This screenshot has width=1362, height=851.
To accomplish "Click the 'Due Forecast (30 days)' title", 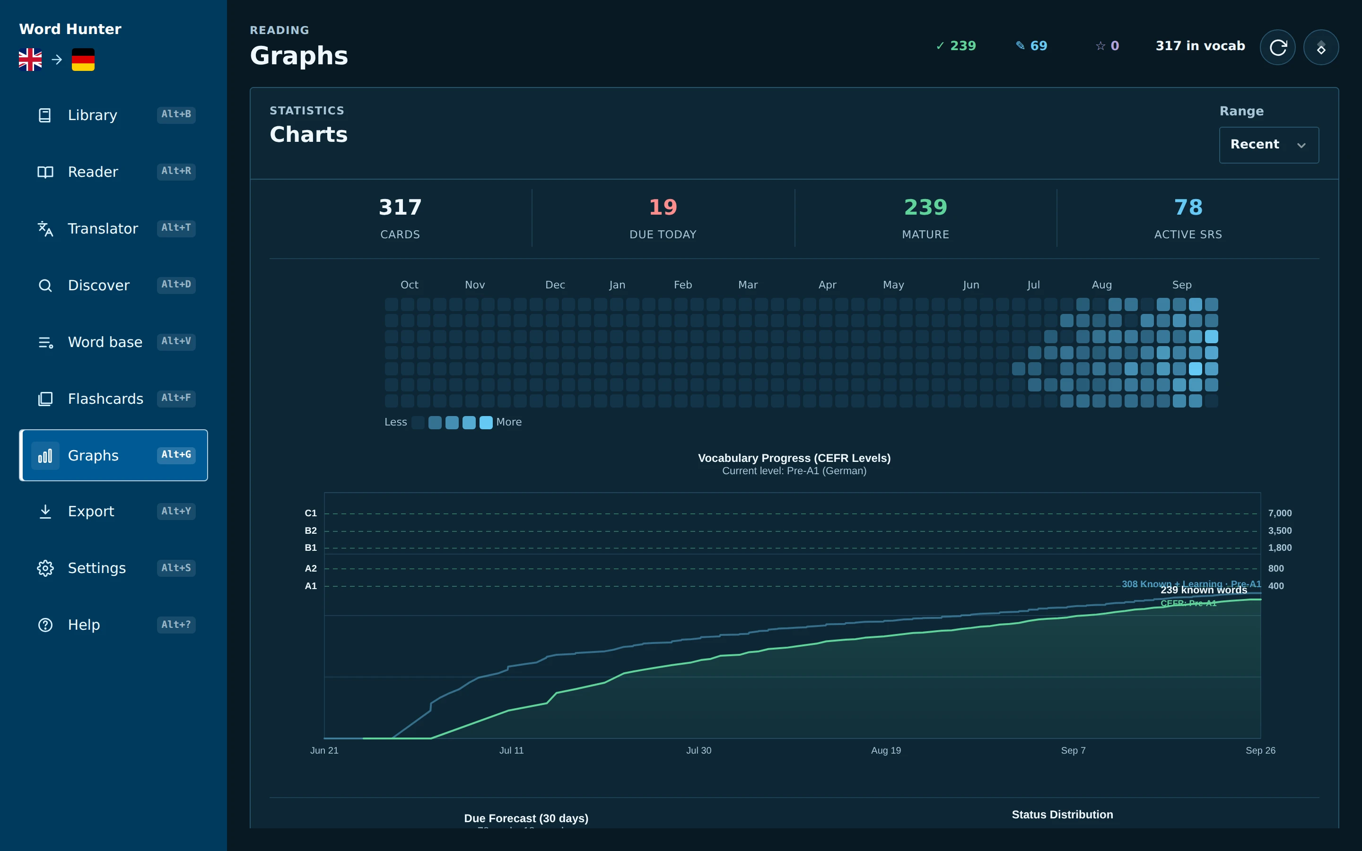I will [x=526, y=818].
